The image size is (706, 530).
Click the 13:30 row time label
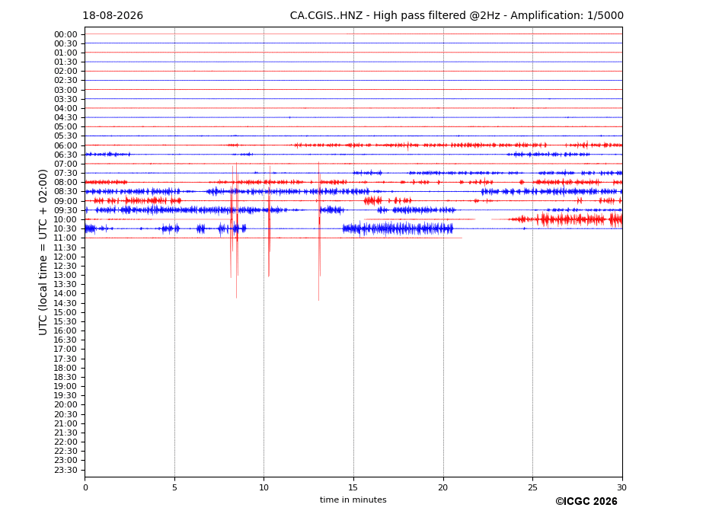[x=65, y=285]
